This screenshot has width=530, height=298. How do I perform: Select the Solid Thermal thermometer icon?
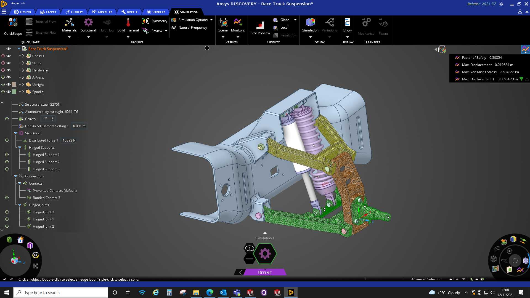pos(128,22)
